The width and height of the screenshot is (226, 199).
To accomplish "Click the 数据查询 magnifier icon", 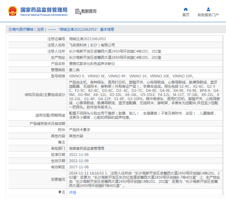I will [78, 12].
